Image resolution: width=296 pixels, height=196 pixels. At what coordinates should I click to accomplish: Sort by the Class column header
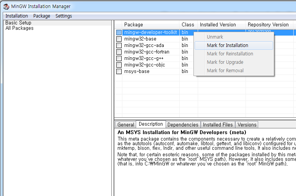coord(188,25)
